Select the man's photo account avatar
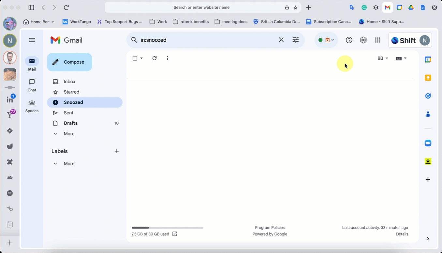 (x=10, y=58)
